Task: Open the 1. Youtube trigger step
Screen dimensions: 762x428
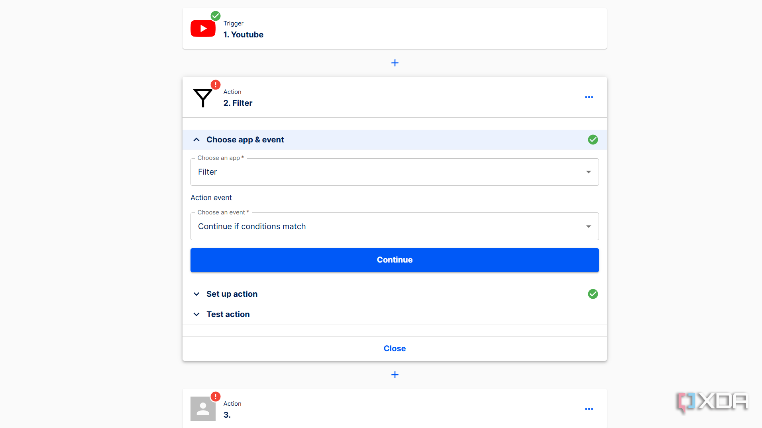Action: point(395,29)
